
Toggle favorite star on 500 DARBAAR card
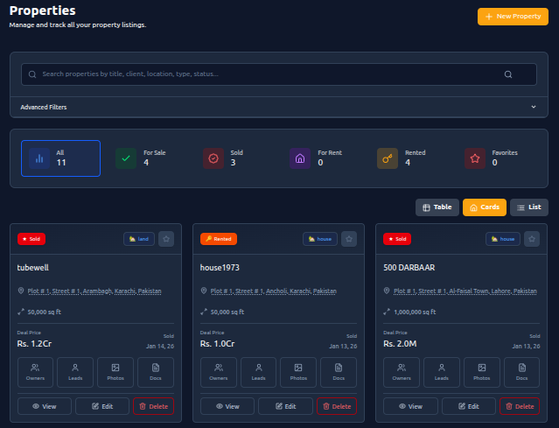pos(532,238)
